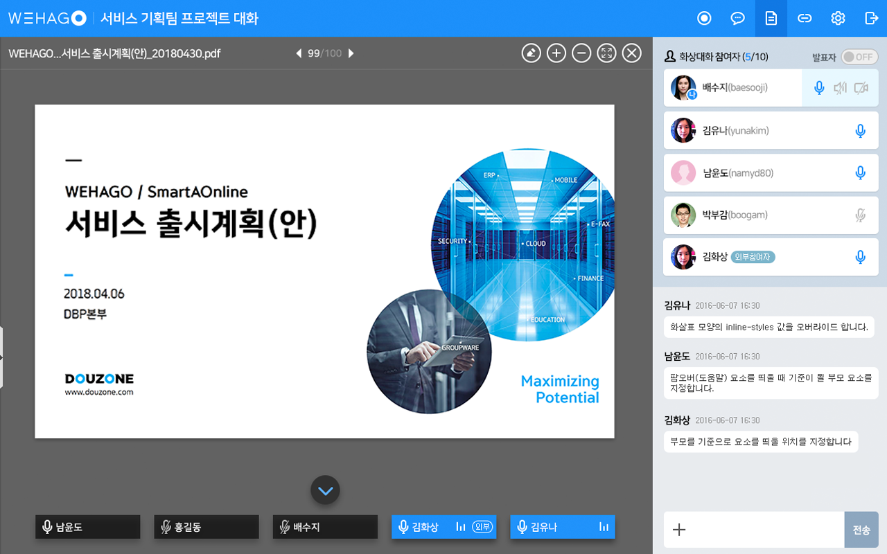887x554 pixels.
Task: Expand the left side panel handle
Action: coord(1,357)
